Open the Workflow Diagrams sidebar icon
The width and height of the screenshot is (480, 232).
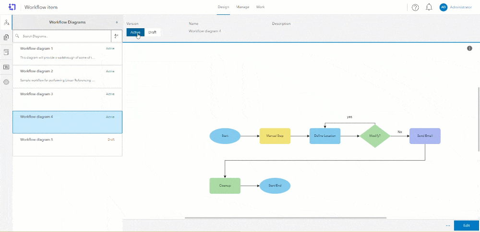click(6, 22)
